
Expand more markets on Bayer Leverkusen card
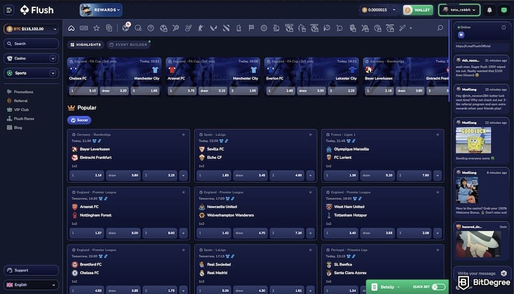click(x=183, y=175)
